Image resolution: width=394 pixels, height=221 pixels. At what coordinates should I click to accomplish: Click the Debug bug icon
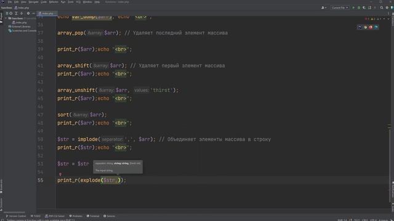pos(359,8)
